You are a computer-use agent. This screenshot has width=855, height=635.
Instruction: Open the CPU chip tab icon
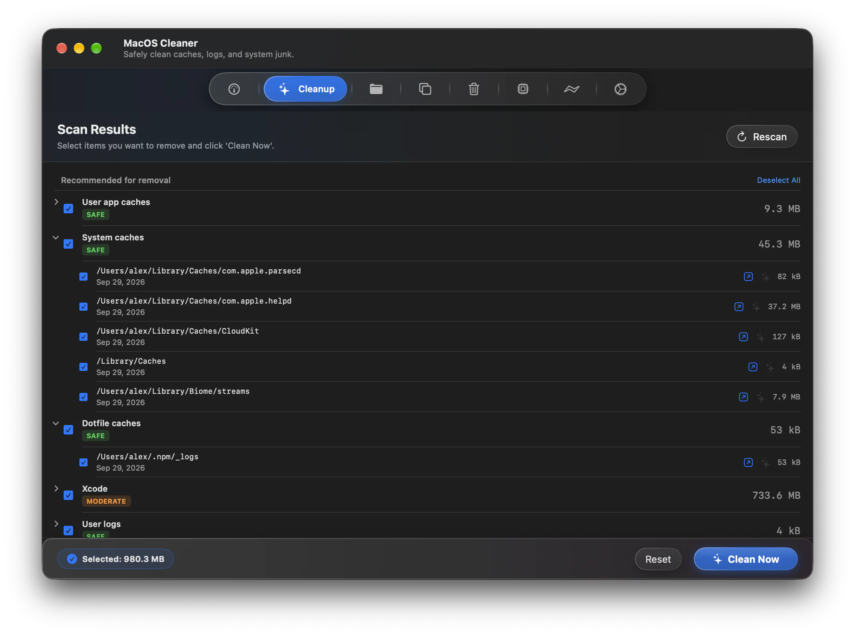(x=522, y=89)
